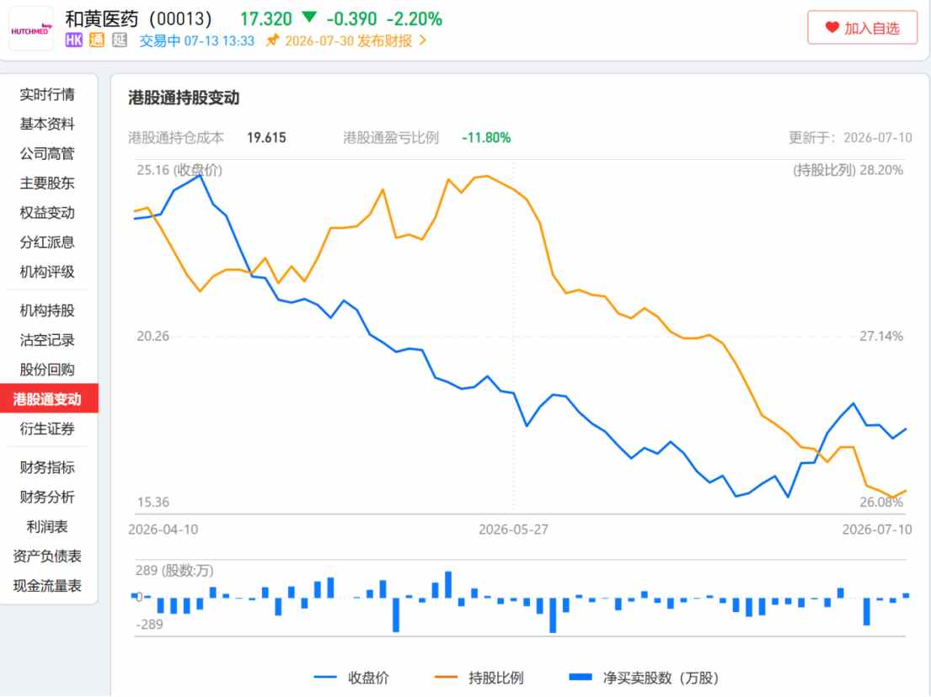Click the -11.80% profit ratio value
Viewport: 931px width, 697px height.
(x=486, y=137)
